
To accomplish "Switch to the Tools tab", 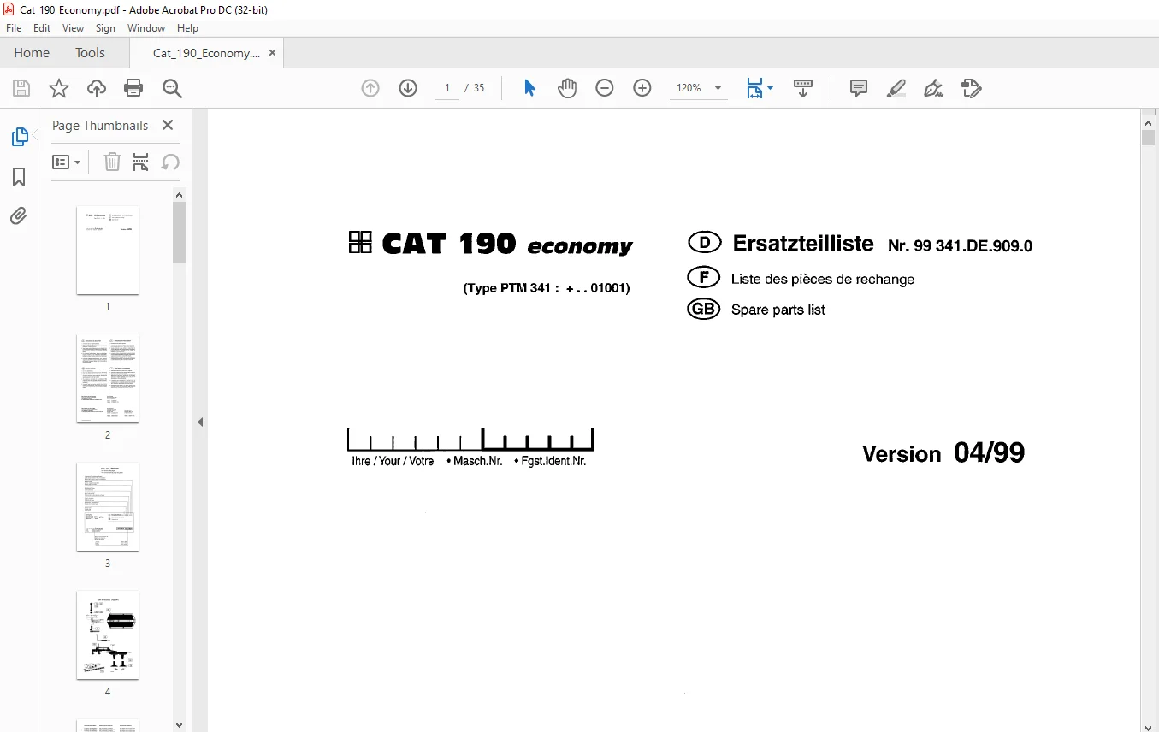I will point(90,53).
